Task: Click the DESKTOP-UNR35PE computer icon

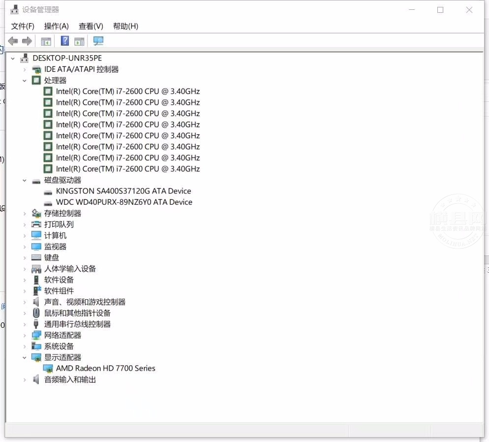Action: pos(24,58)
